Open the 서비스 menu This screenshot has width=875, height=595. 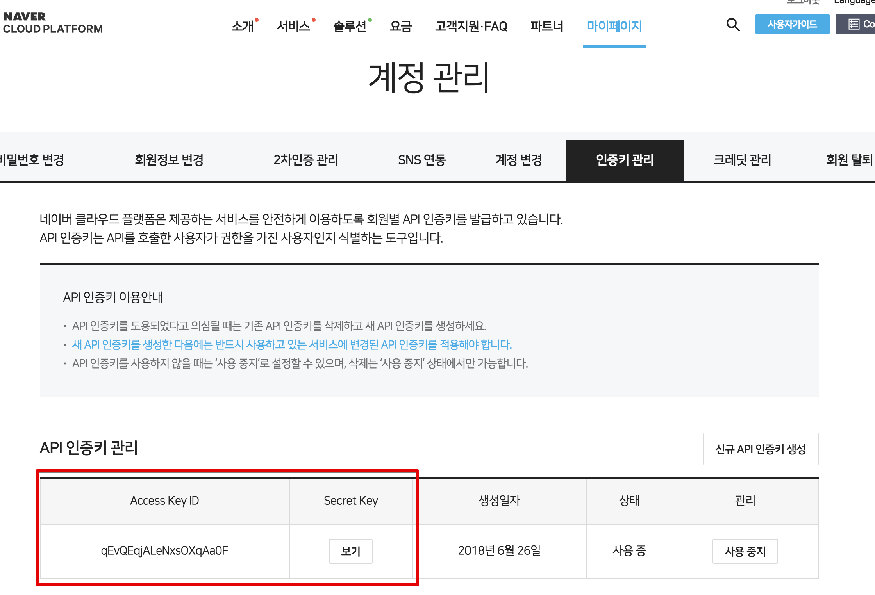point(294,27)
